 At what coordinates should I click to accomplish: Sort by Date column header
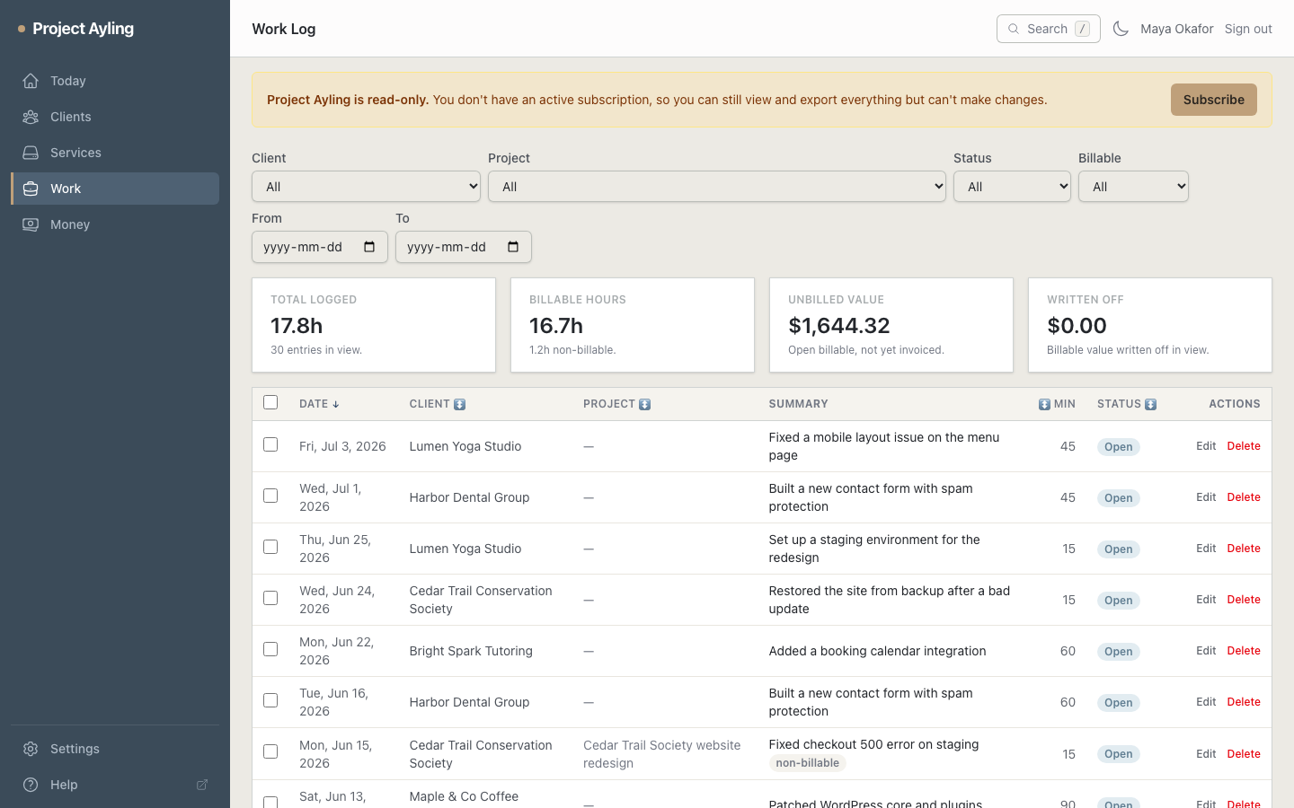click(x=319, y=404)
